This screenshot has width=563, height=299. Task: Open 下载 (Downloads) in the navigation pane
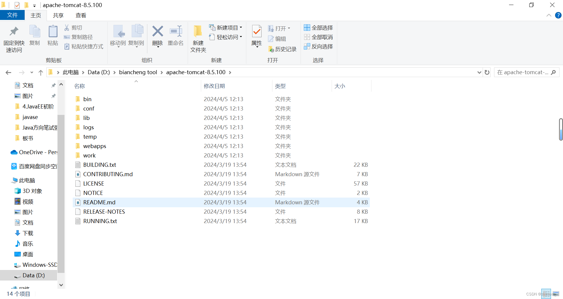click(24, 233)
